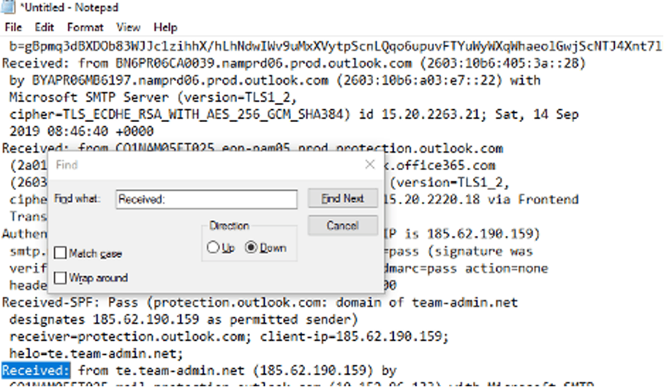Click into the Find what text field
The image size is (664, 387).
tap(207, 199)
